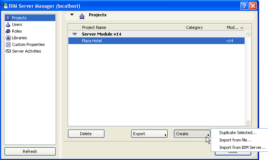Click the Projects house icon in sidebar
The width and height of the screenshot is (268, 160).
pyautogui.click(x=8, y=18)
